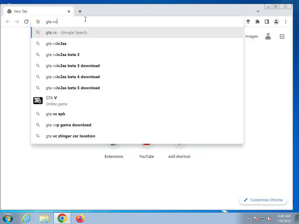Viewport: 299px width, 224px height.
Task: Choose the 'gta vxiv2sa' suggestion
Action: (137, 44)
